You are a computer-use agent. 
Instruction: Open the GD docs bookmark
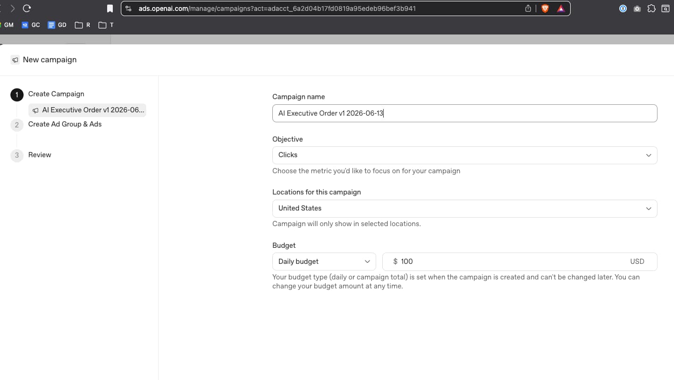click(58, 25)
